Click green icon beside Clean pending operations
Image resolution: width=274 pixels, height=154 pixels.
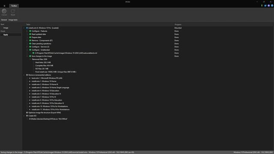[30, 44]
